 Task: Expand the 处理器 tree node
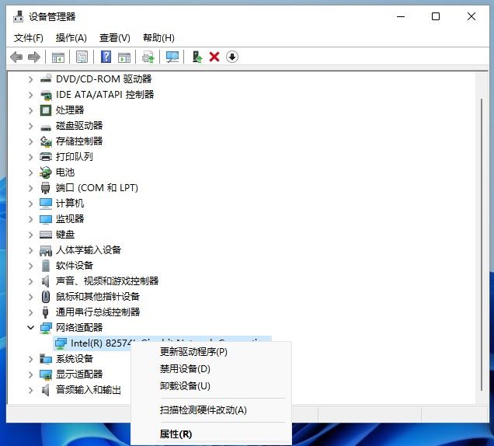(31, 110)
